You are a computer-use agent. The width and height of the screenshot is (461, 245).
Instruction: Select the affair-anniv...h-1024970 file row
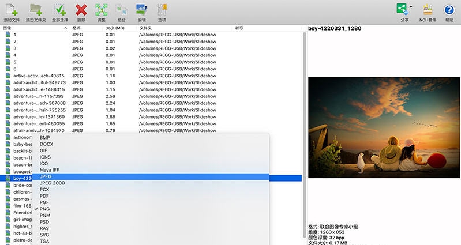tap(151, 130)
